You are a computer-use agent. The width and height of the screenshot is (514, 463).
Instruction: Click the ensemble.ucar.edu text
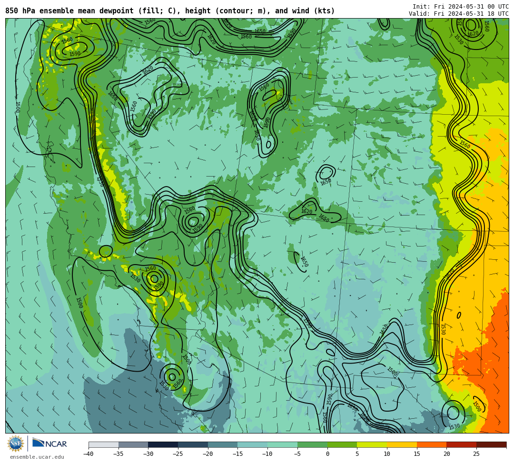(37, 457)
